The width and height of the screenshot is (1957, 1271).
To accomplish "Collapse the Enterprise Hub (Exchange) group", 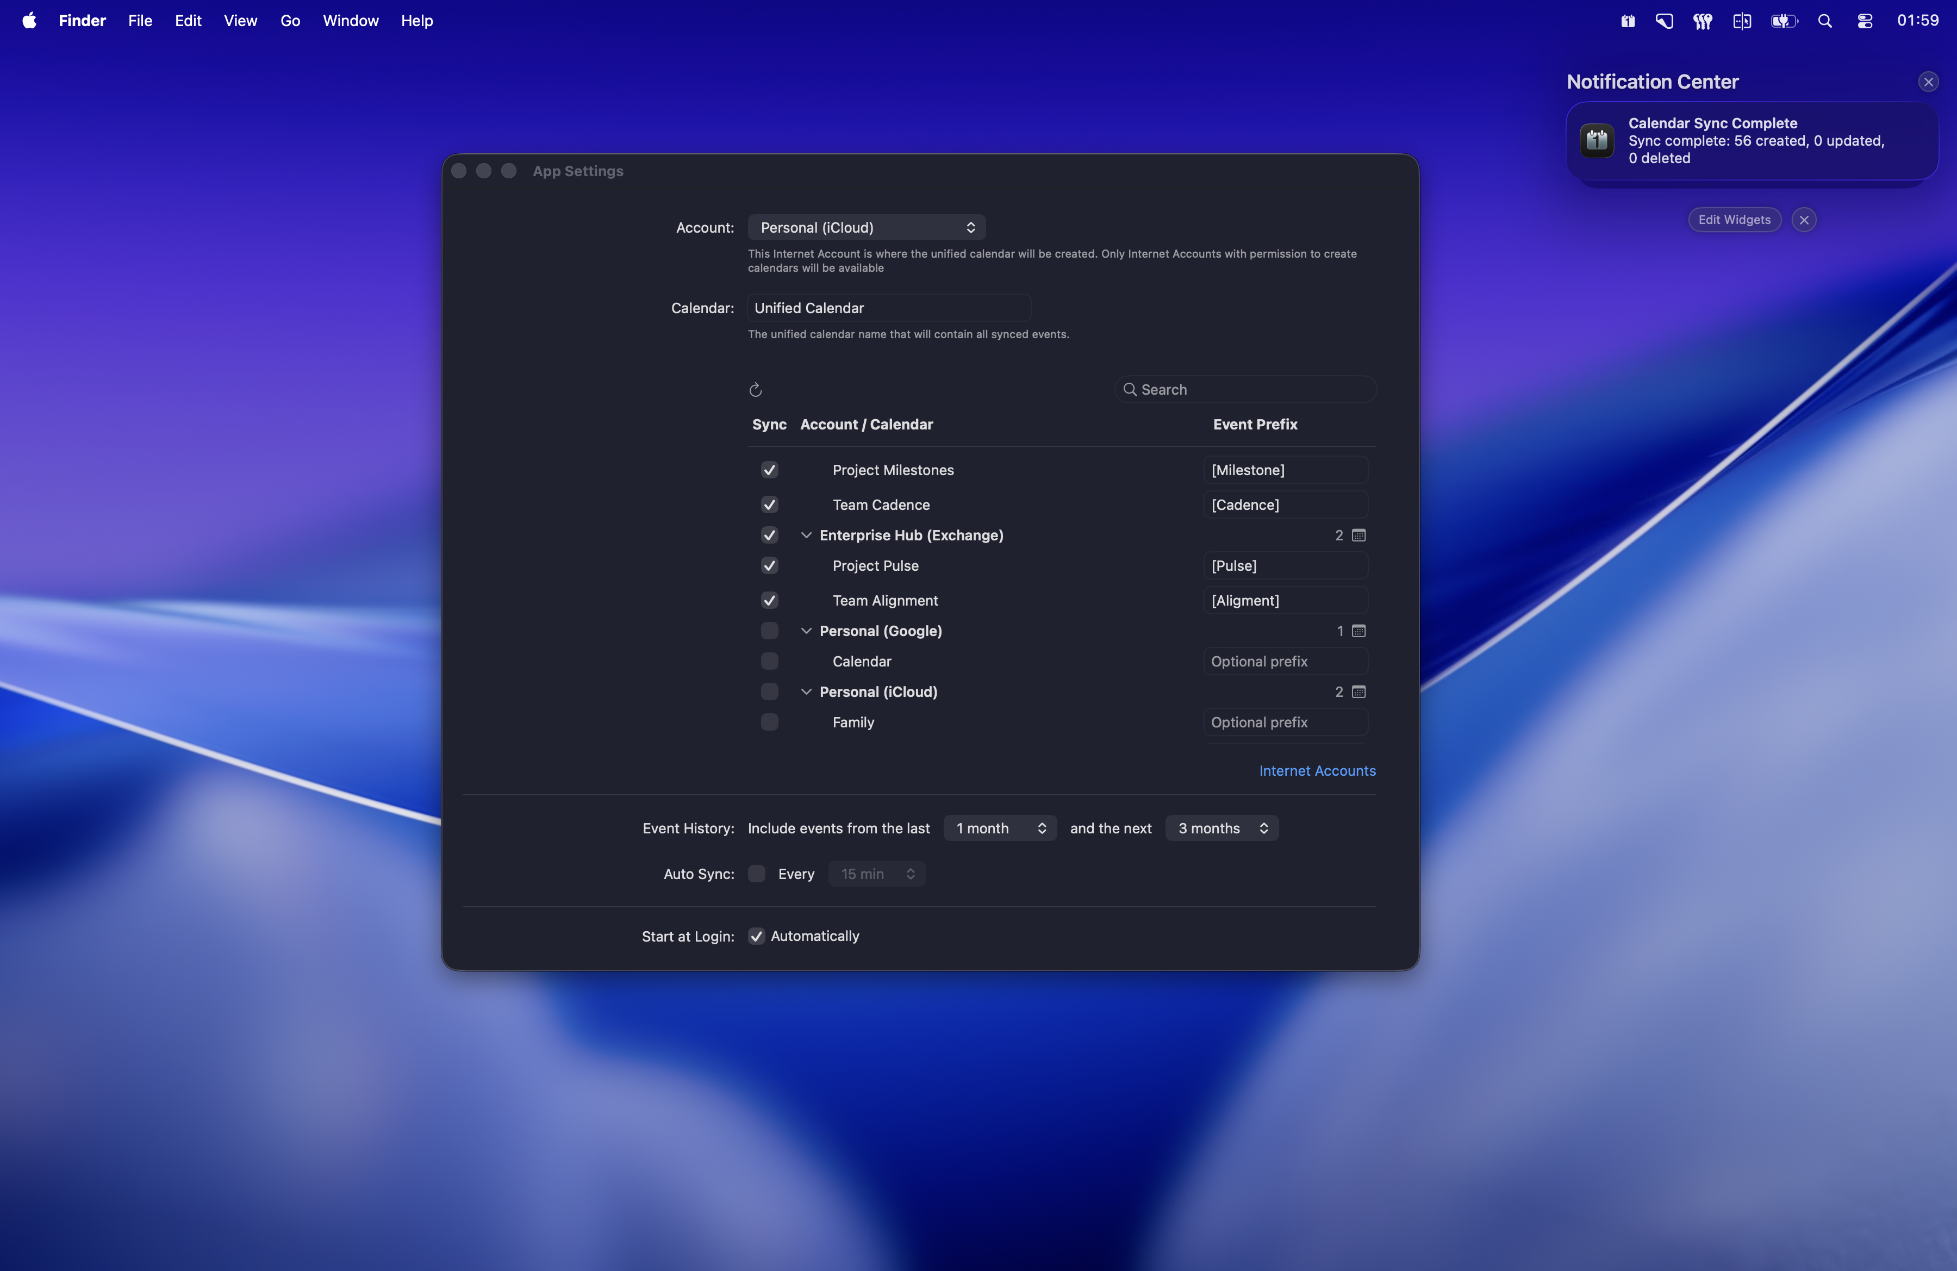I will pyautogui.click(x=807, y=535).
